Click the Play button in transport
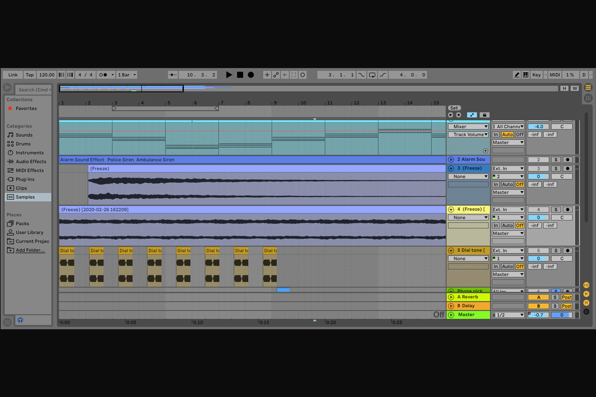The image size is (596, 397). point(229,75)
